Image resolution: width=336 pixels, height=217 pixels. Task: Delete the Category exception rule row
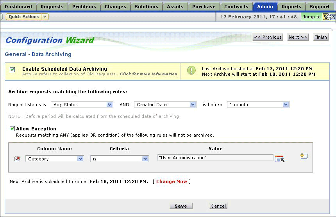tap(17, 159)
